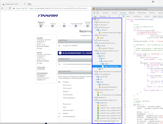Screen dimensions: 163x124
Task: Collapse the fastTrack folder
Action: [x=96, y=53]
